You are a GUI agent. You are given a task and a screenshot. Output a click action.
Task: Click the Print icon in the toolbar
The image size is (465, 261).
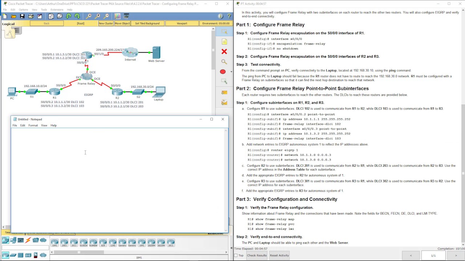tap(31, 16)
